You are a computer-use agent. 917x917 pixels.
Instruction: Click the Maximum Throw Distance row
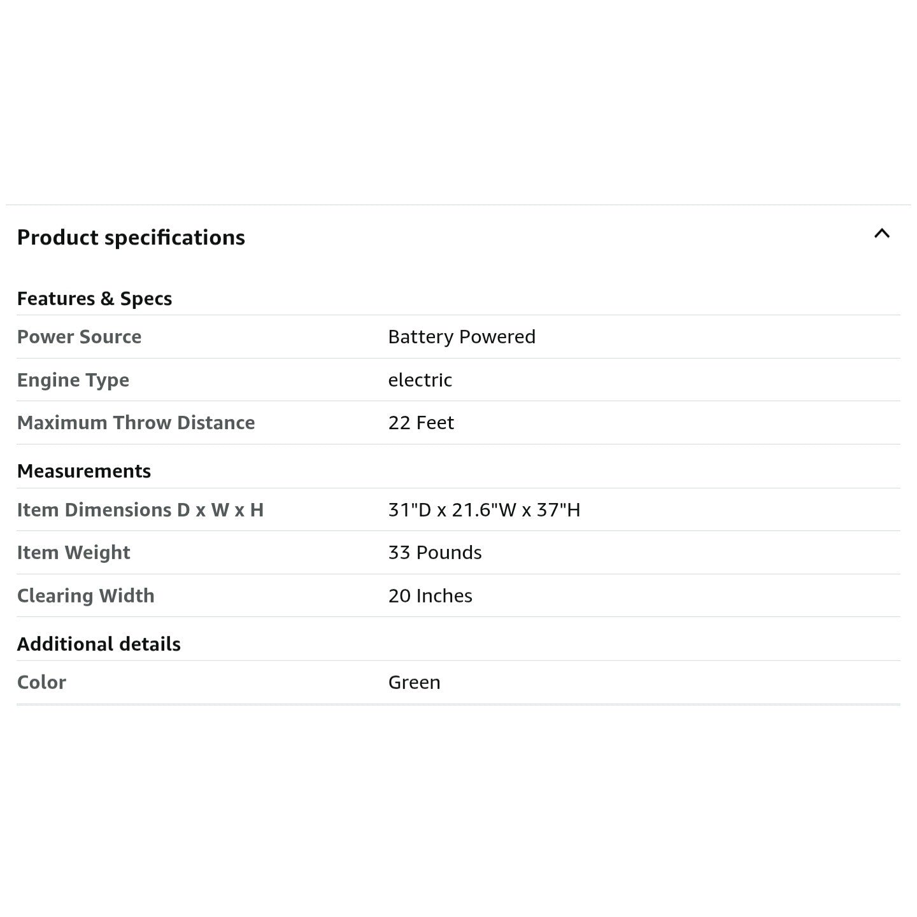[637, 423]
